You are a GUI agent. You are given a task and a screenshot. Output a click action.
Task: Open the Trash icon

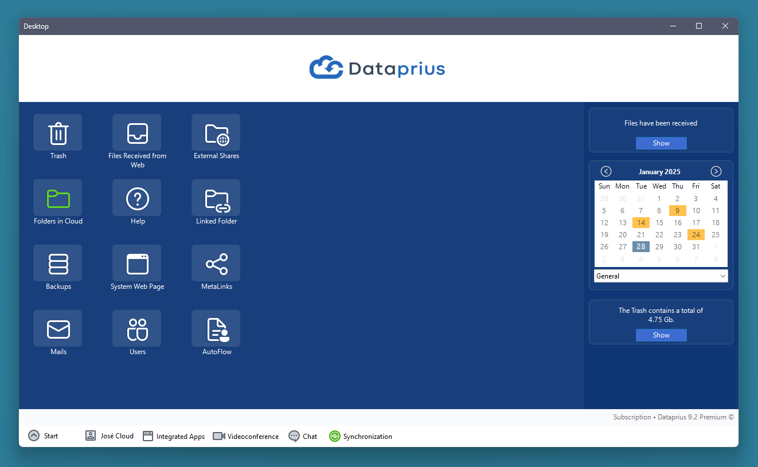point(58,132)
